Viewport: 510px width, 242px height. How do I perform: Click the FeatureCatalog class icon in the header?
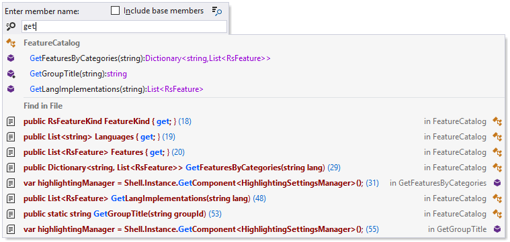[x=11, y=43]
